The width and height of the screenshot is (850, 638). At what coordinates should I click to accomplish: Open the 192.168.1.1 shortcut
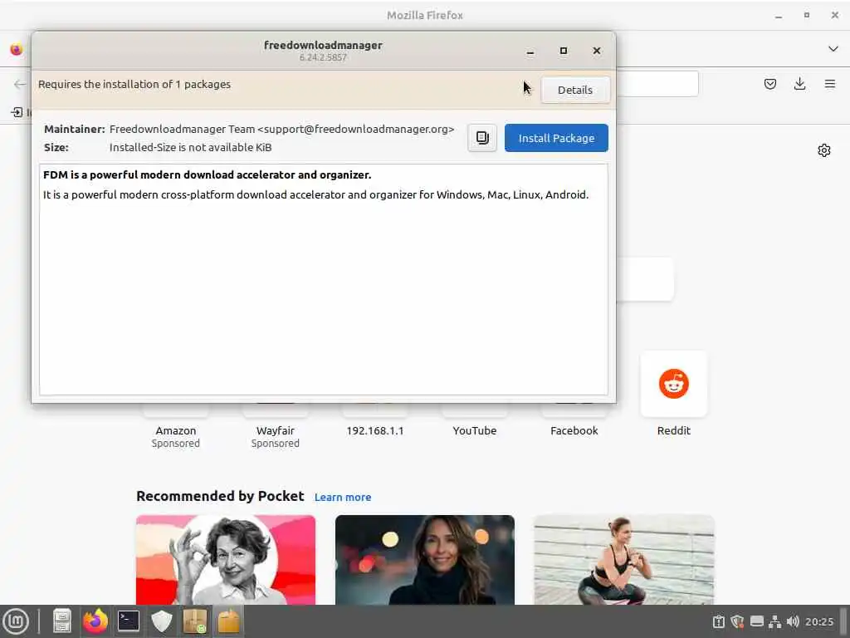coord(375,430)
